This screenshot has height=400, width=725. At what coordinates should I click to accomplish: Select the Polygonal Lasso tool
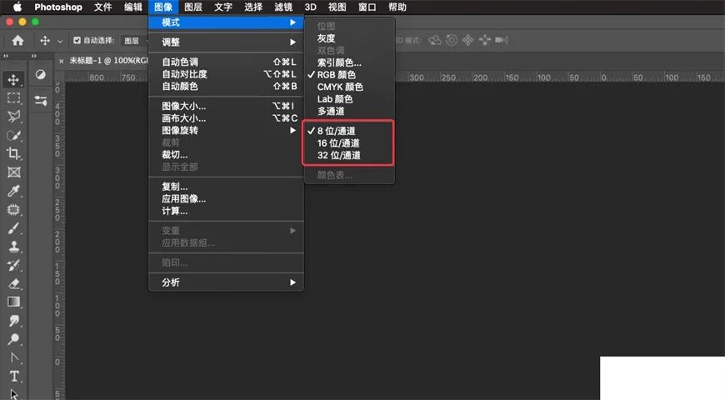(13, 116)
